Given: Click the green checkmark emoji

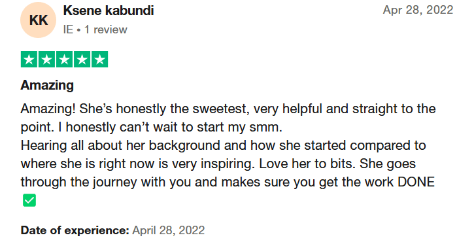Looking at the screenshot, I should coord(29,200).
